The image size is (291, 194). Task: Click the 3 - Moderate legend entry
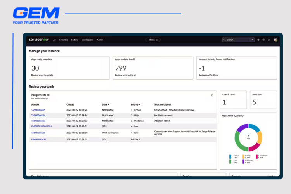(262, 156)
